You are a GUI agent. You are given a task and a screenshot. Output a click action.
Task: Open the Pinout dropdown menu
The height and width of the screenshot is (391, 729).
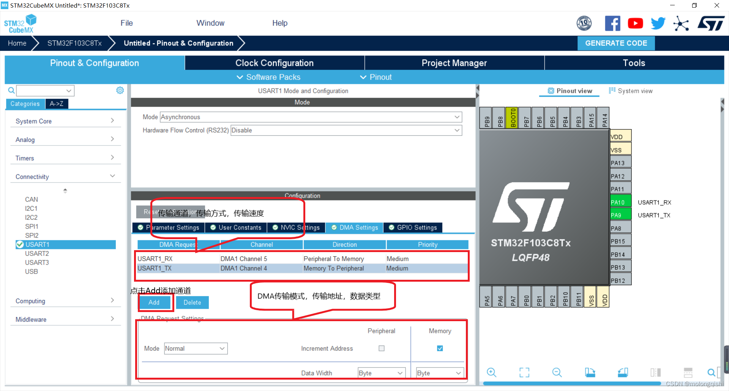[376, 77]
